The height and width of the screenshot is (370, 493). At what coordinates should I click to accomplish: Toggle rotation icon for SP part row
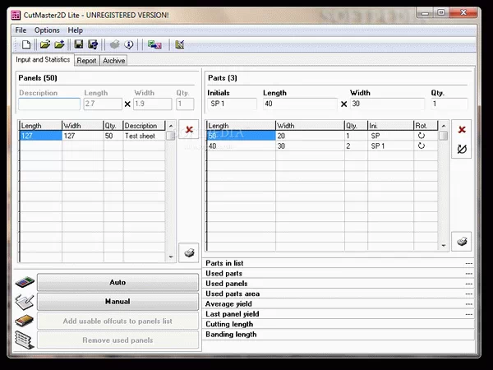coord(422,136)
